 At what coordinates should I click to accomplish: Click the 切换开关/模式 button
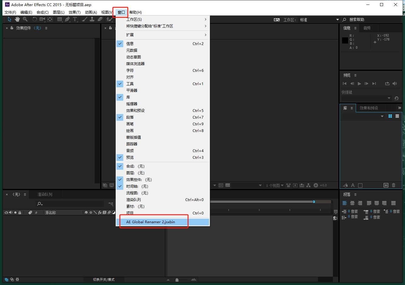(104, 280)
